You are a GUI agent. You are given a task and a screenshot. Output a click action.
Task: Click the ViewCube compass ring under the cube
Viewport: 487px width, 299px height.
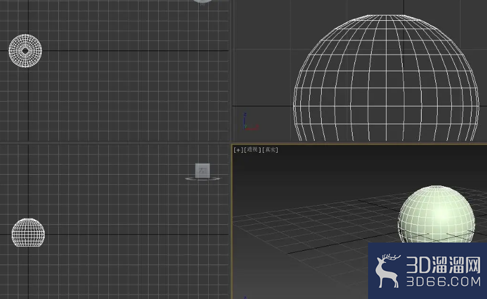pyautogui.click(x=203, y=178)
